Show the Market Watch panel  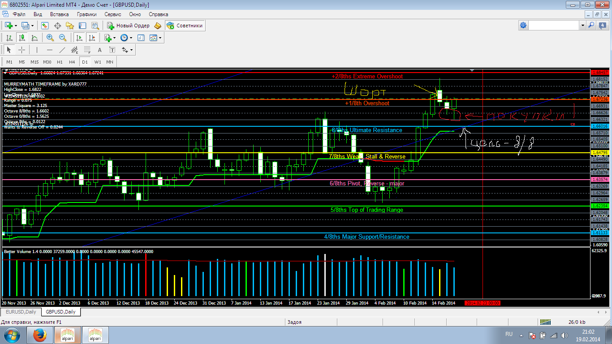(45, 26)
